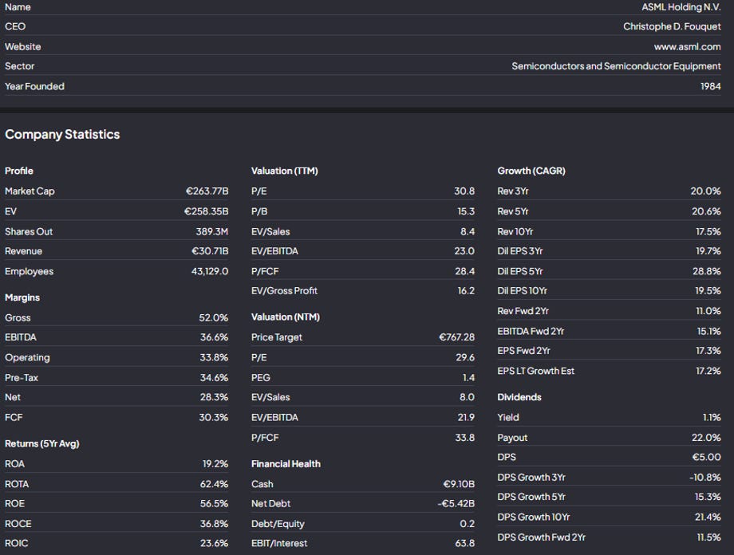Click the NTM P/FCF value 33.8

tap(465, 438)
